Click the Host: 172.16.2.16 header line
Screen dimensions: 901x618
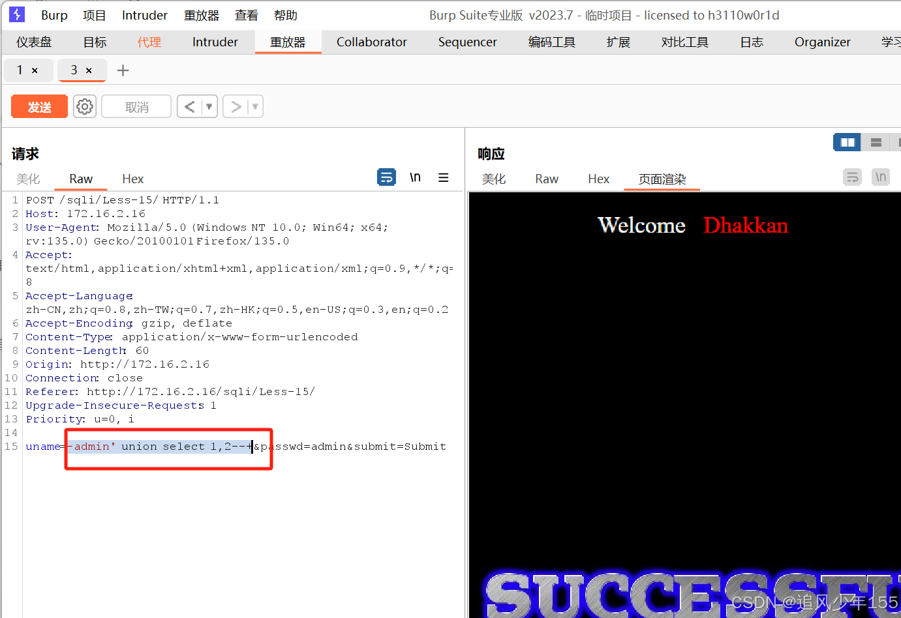(x=85, y=214)
